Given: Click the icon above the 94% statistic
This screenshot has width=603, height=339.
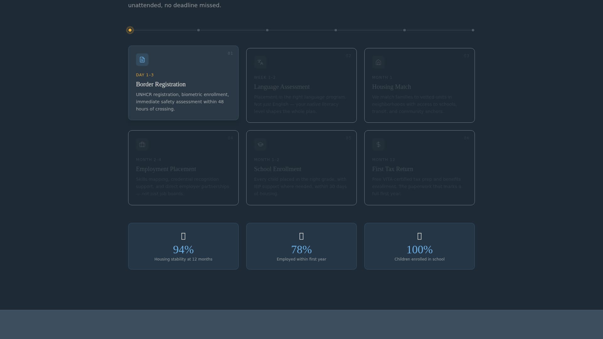Looking at the screenshot, I should pyautogui.click(x=183, y=236).
